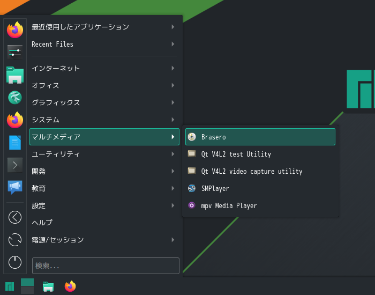Viewport: 375px width, 295px height.
Task: Click the log out arrow circle icon
Action: click(x=15, y=217)
